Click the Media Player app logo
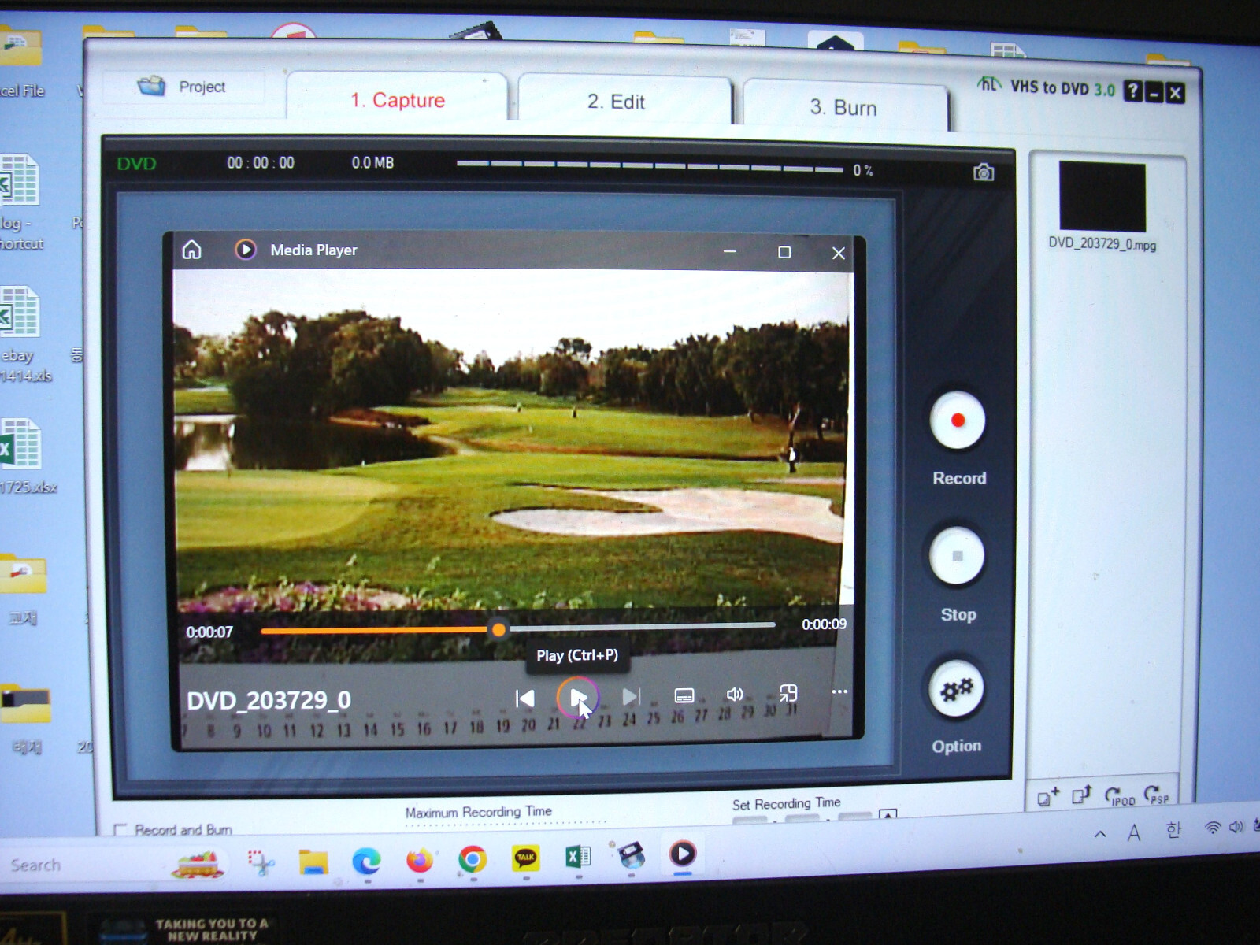 pyautogui.click(x=246, y=250)
